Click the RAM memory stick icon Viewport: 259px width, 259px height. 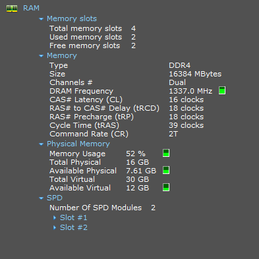pos(12,9)
